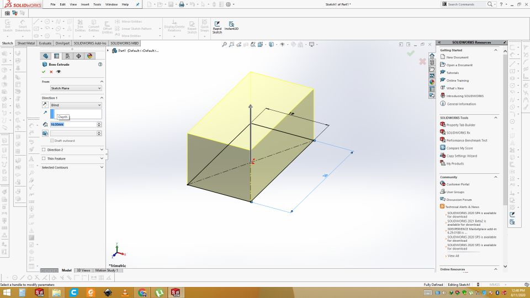Open the File menu
The width and height of the screenshot is (530, 298).
click(x=53, y=4)
